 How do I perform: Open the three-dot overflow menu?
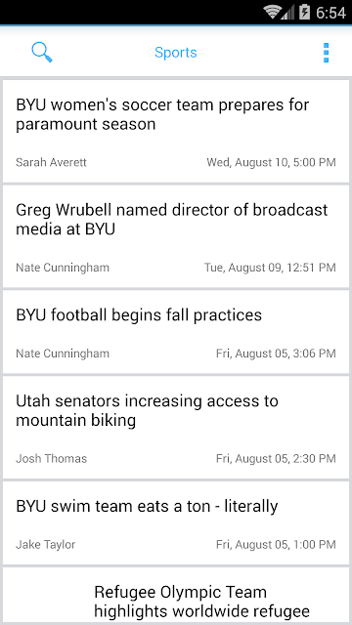coord(326,53)
